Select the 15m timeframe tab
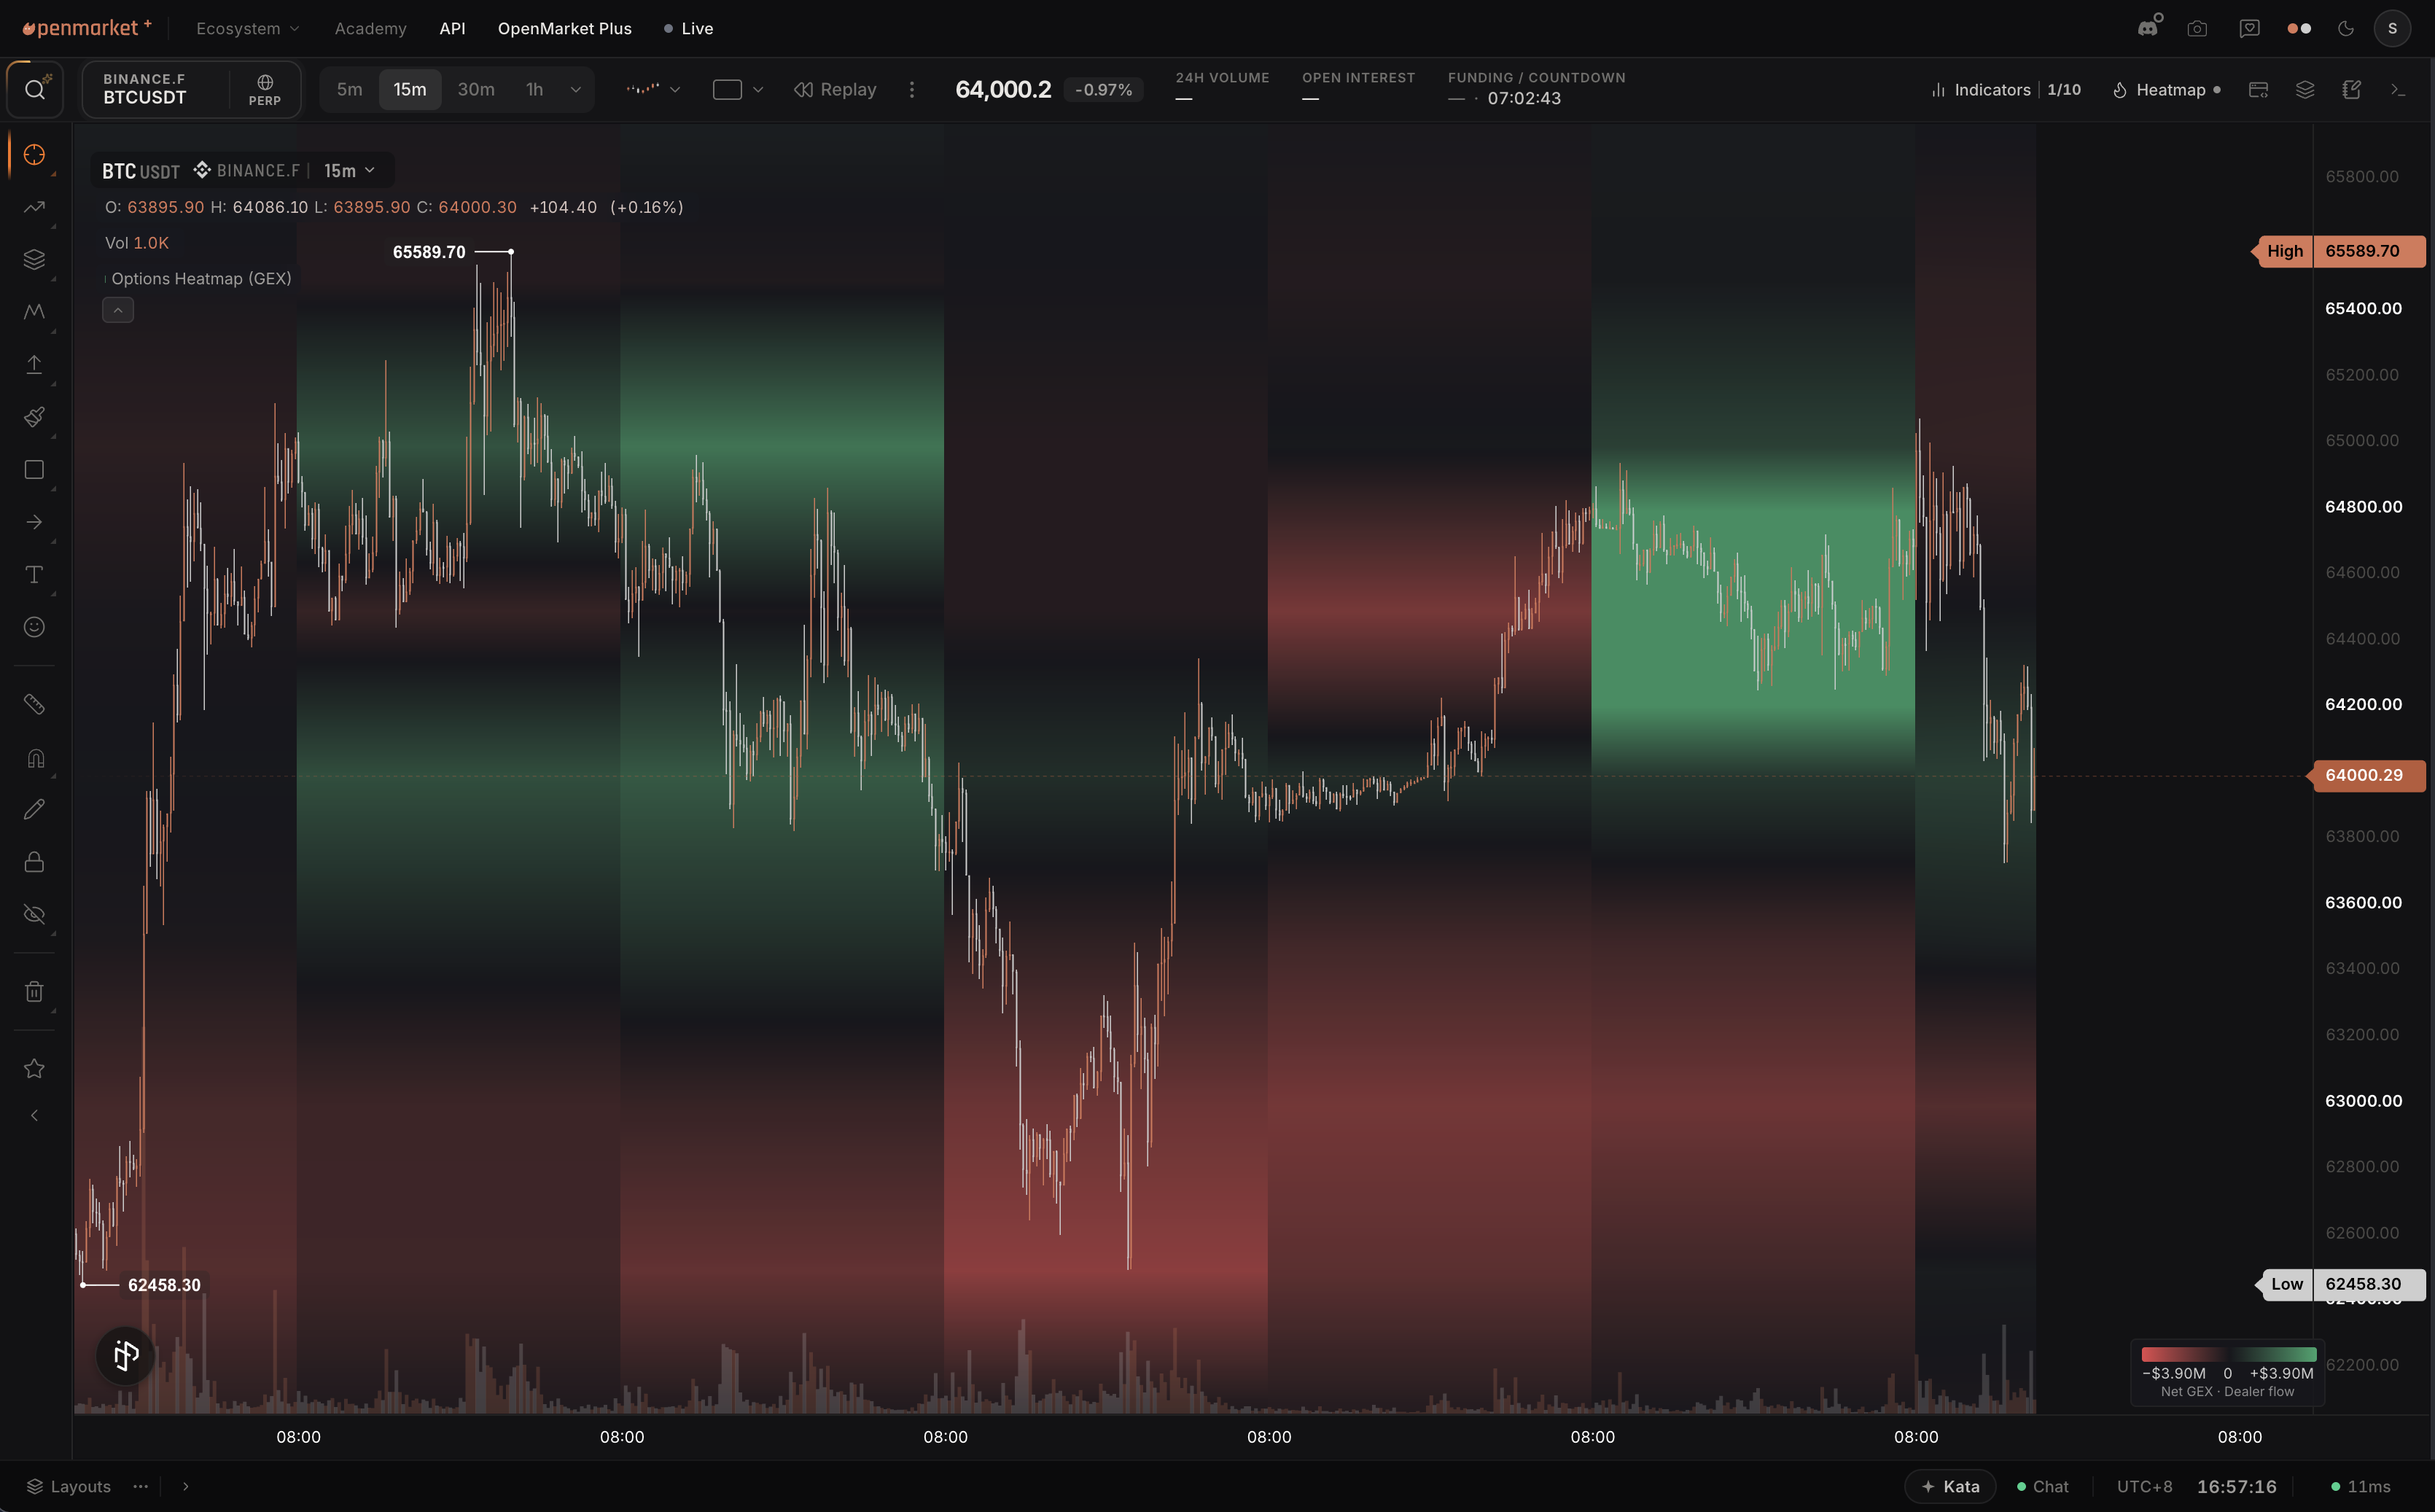This screenshot has height=1512, width=2435. (410, 89)
